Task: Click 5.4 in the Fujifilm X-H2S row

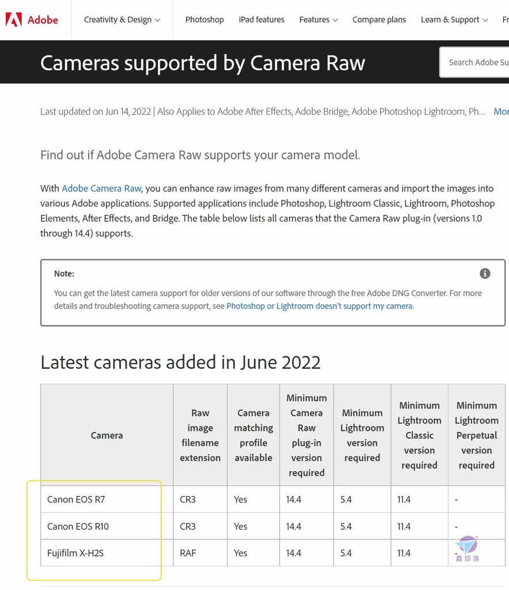Action: pos(362,553)
